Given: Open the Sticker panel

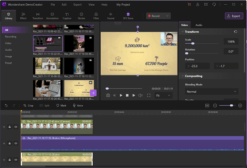Looking at the screenshot, I should tap(82, 16).
